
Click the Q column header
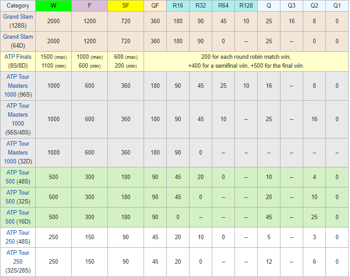pos(269,6)
